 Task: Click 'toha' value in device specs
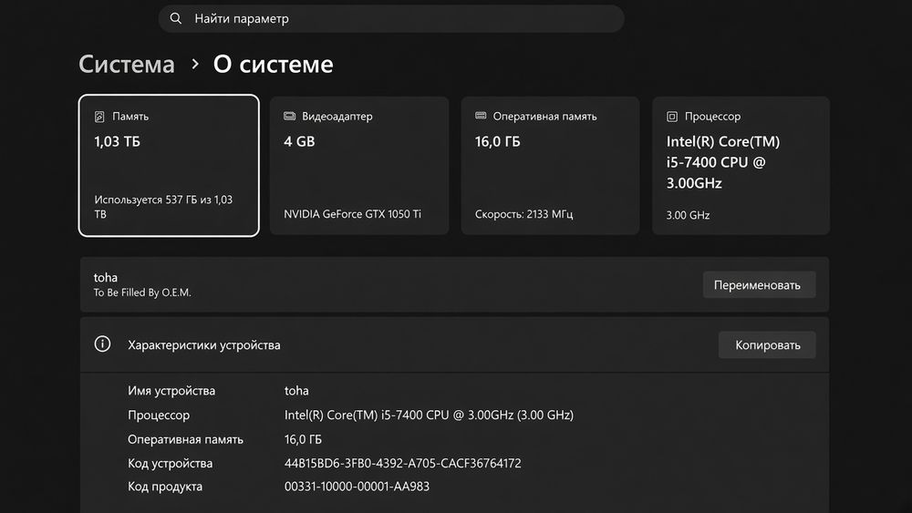click(x=296, y=390)
